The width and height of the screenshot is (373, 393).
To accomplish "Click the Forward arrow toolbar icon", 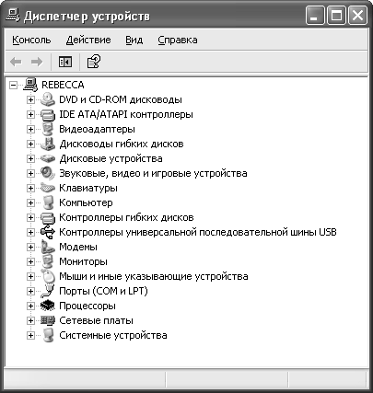I will tap(37, 62).
